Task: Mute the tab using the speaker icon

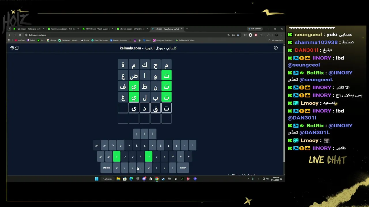Action: coord(245,35)
